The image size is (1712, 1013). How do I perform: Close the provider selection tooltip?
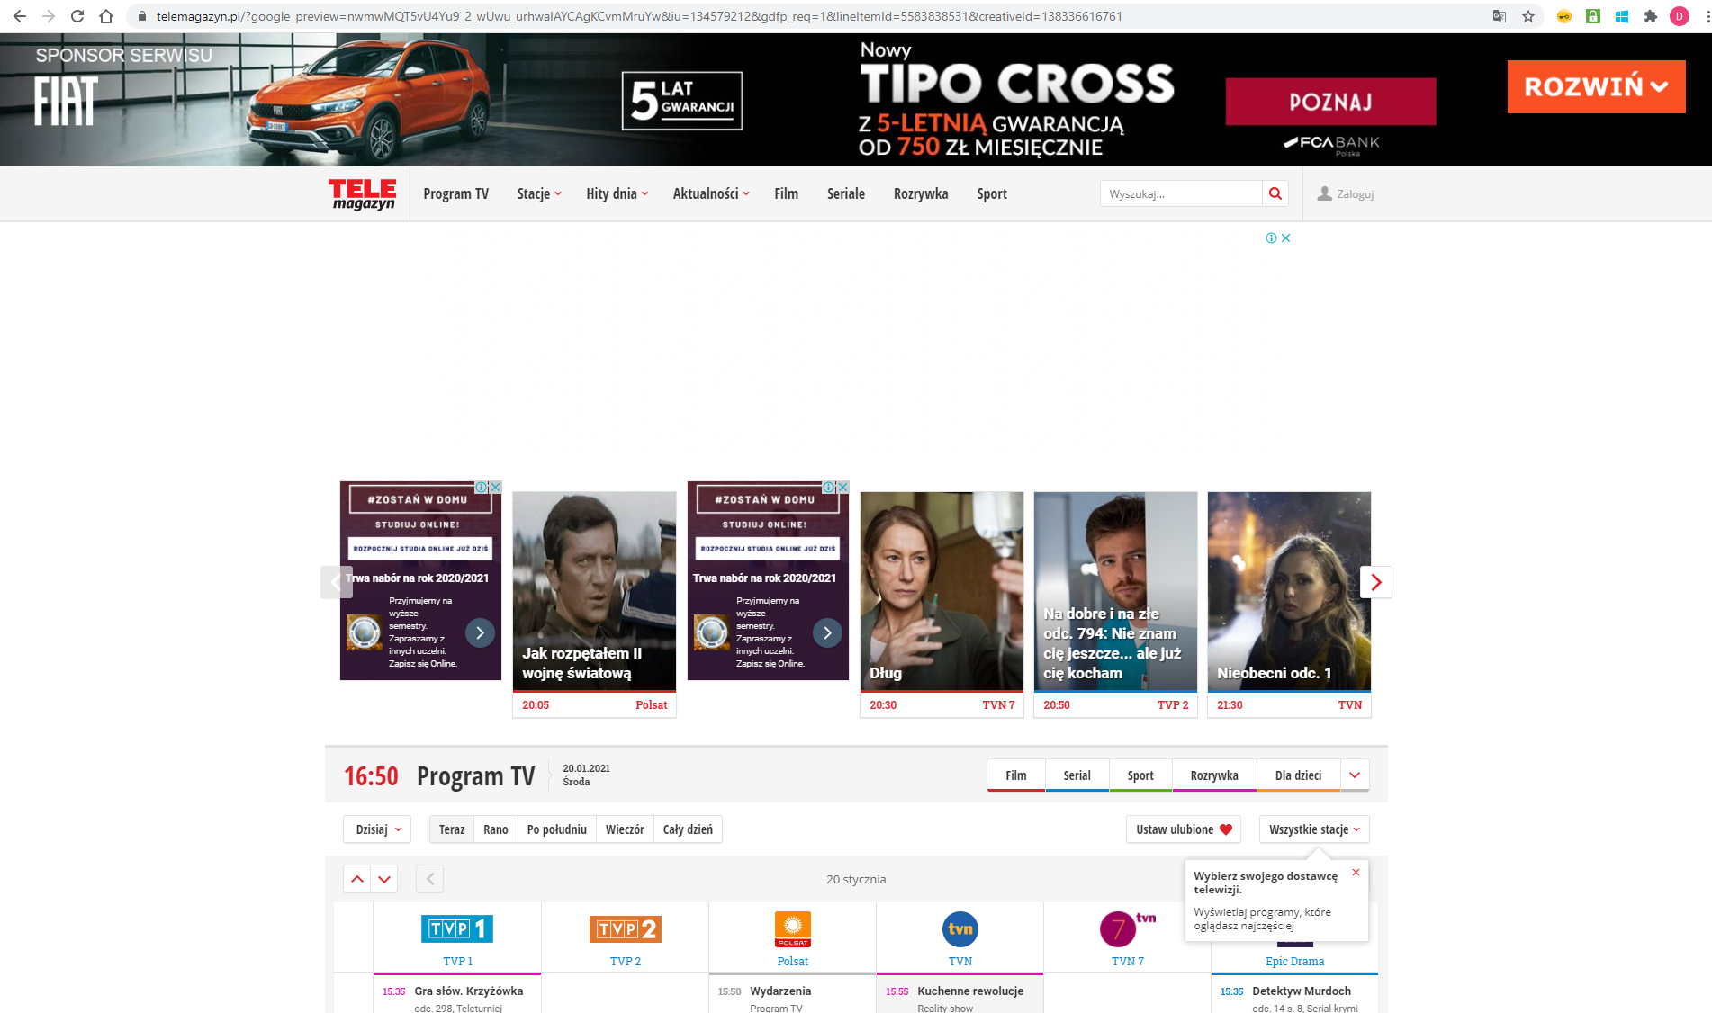[x=1356, y=873]
